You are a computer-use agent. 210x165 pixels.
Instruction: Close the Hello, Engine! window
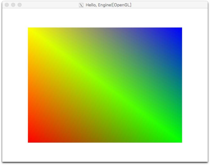[x=7, y=5]
